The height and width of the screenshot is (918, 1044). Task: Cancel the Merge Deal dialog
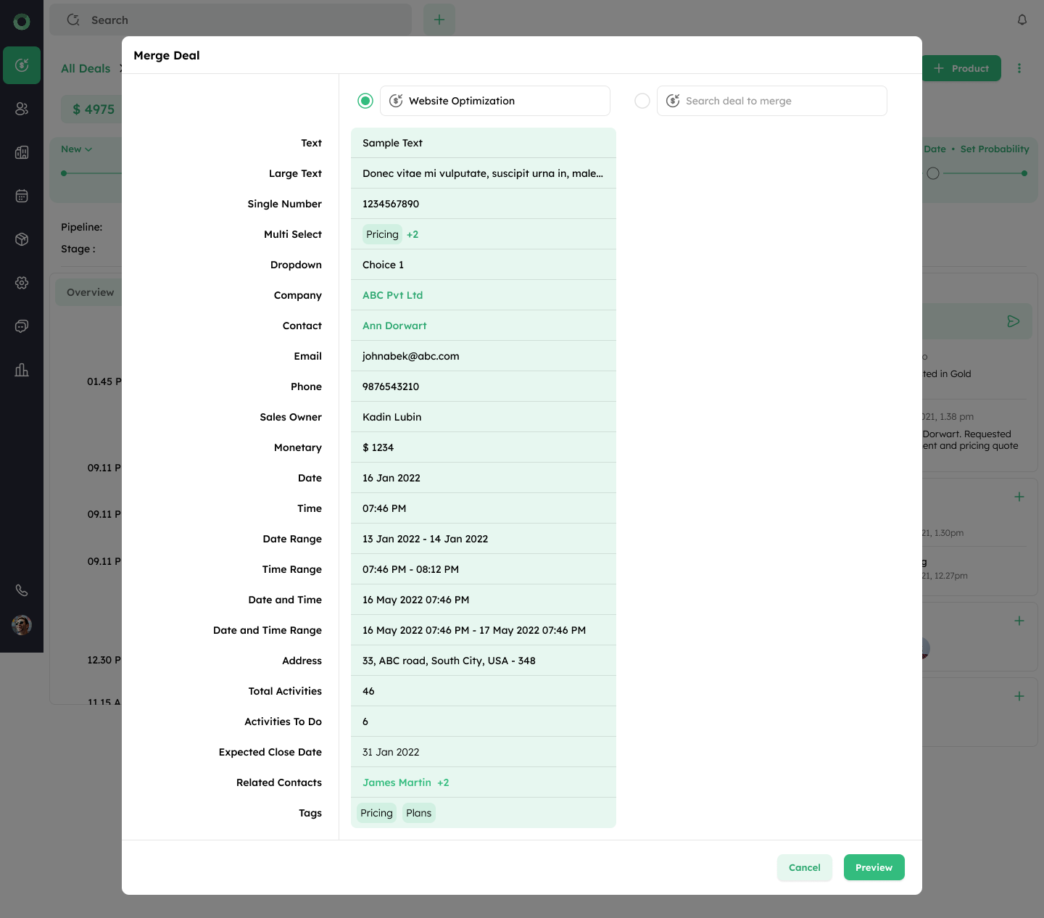(805, 867)
